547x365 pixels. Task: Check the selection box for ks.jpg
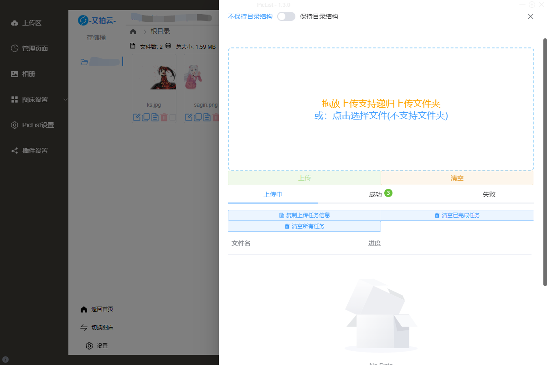click(x=173, y=117)
